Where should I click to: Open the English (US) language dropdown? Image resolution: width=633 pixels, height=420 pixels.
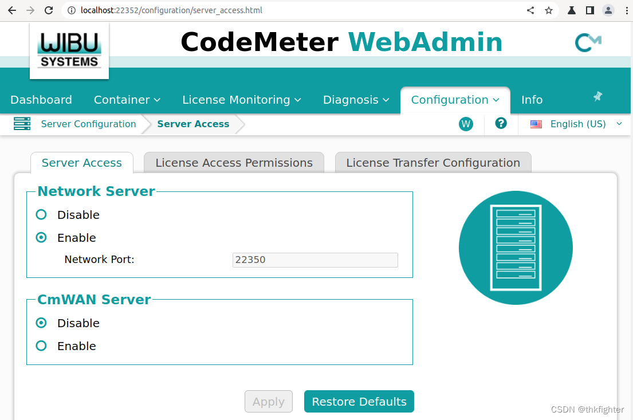[x=577, y=124]
